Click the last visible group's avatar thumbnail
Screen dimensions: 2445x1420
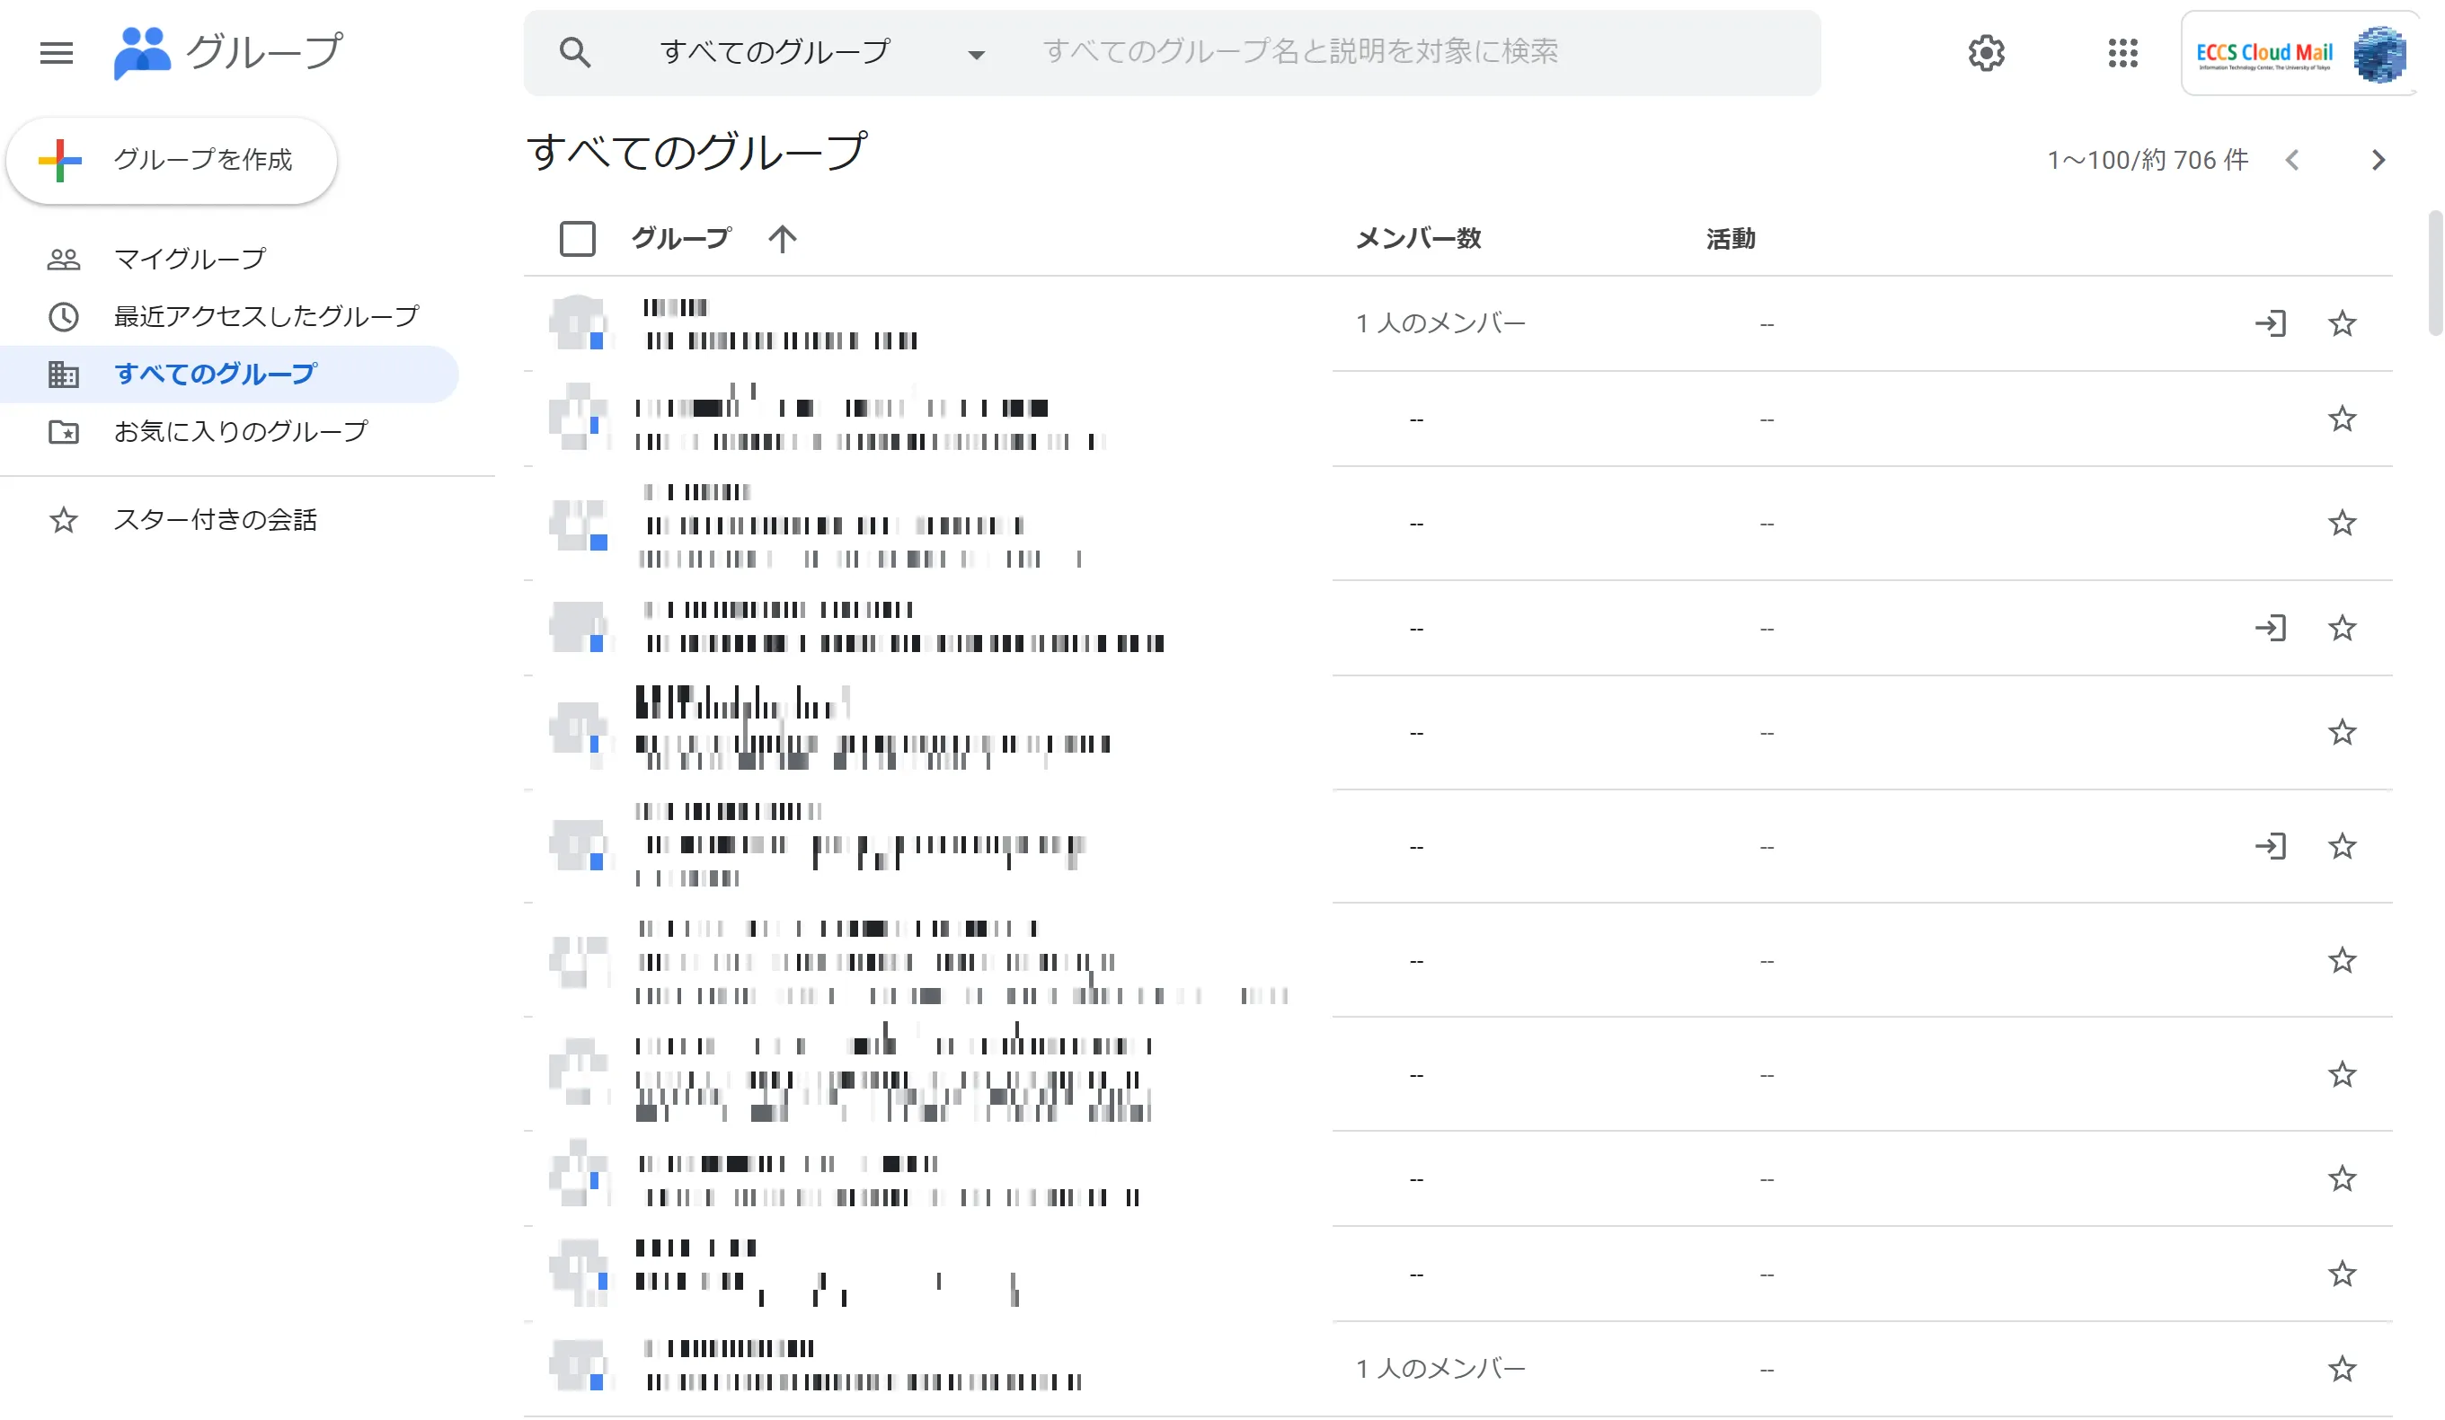(579, 1364)
